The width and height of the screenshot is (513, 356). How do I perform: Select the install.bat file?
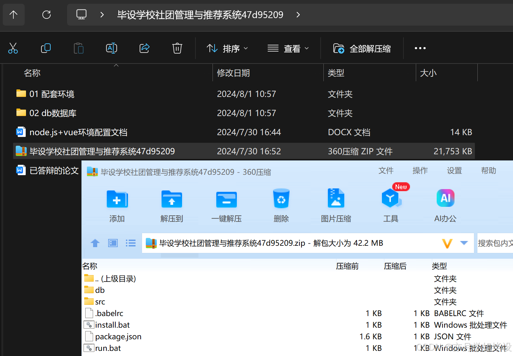(107, 325)
